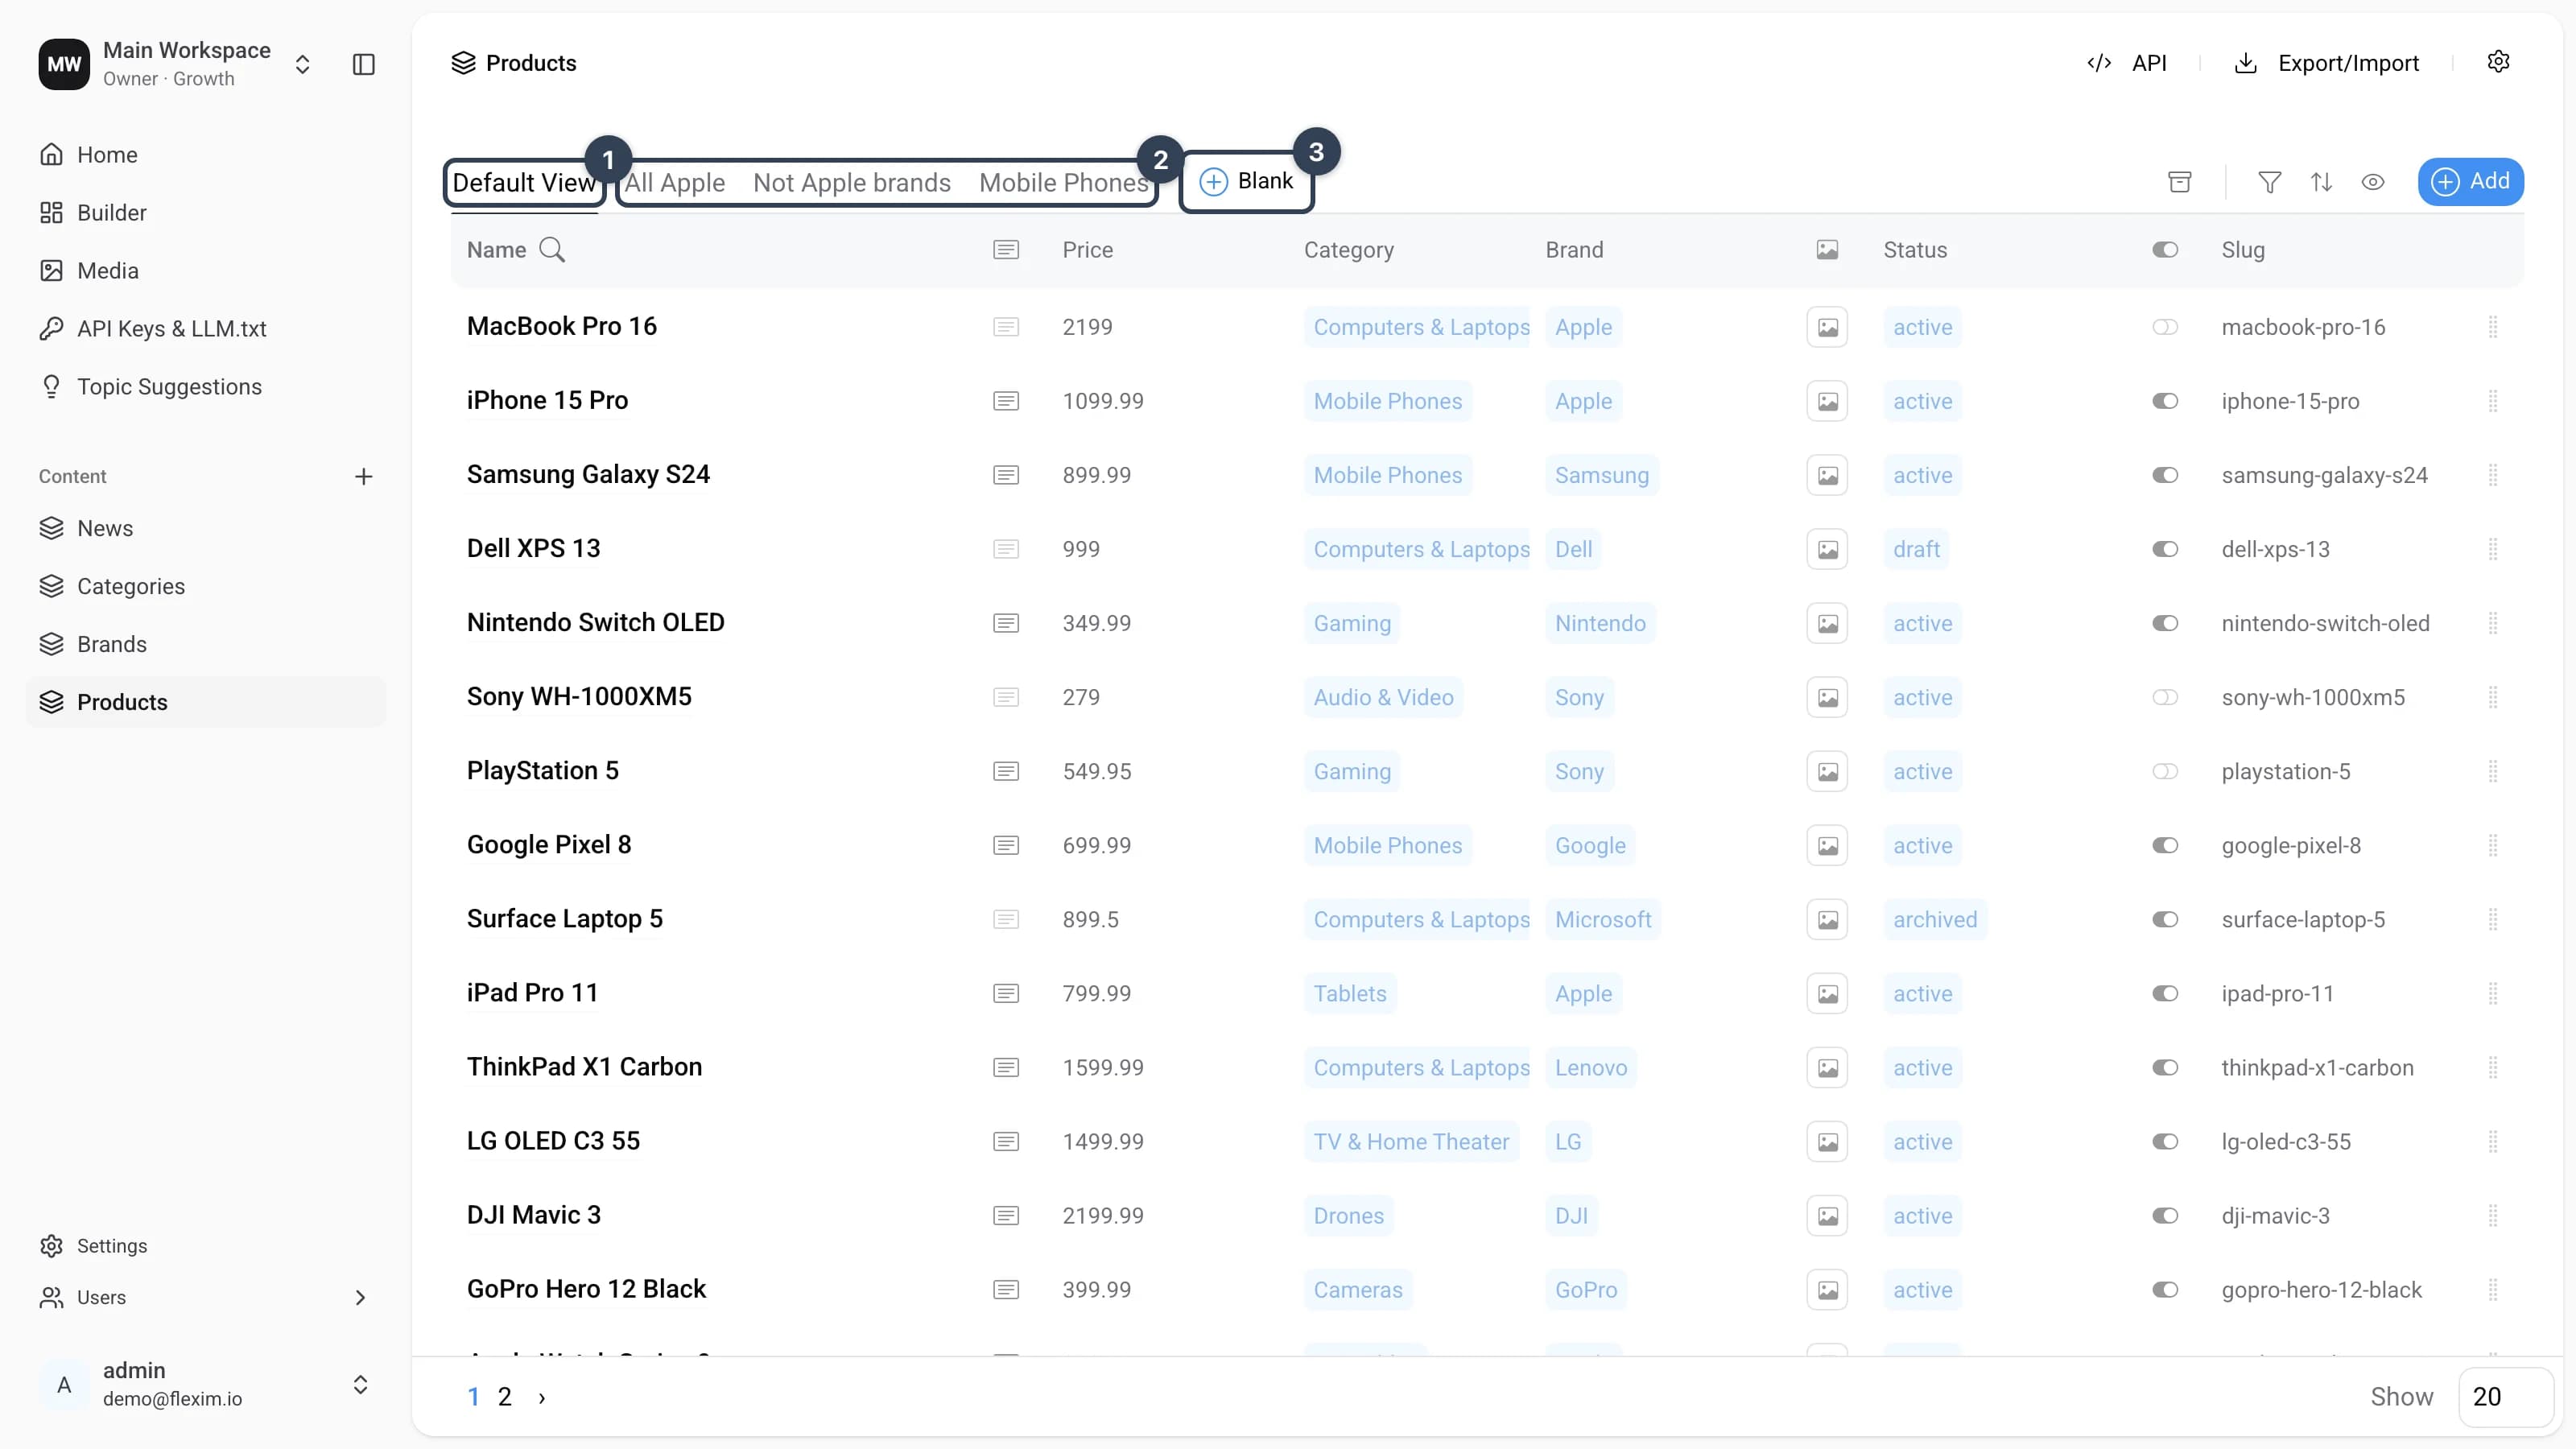
Task: Click the blue Add button
Action: pyautogui.click(x=2470, y=181)
